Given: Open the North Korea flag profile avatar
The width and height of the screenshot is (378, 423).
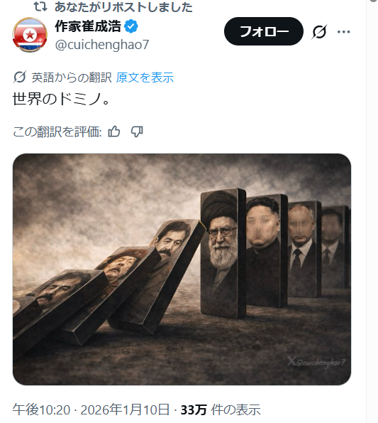Looking at the screenshot, I should click(x=30, y=35).
